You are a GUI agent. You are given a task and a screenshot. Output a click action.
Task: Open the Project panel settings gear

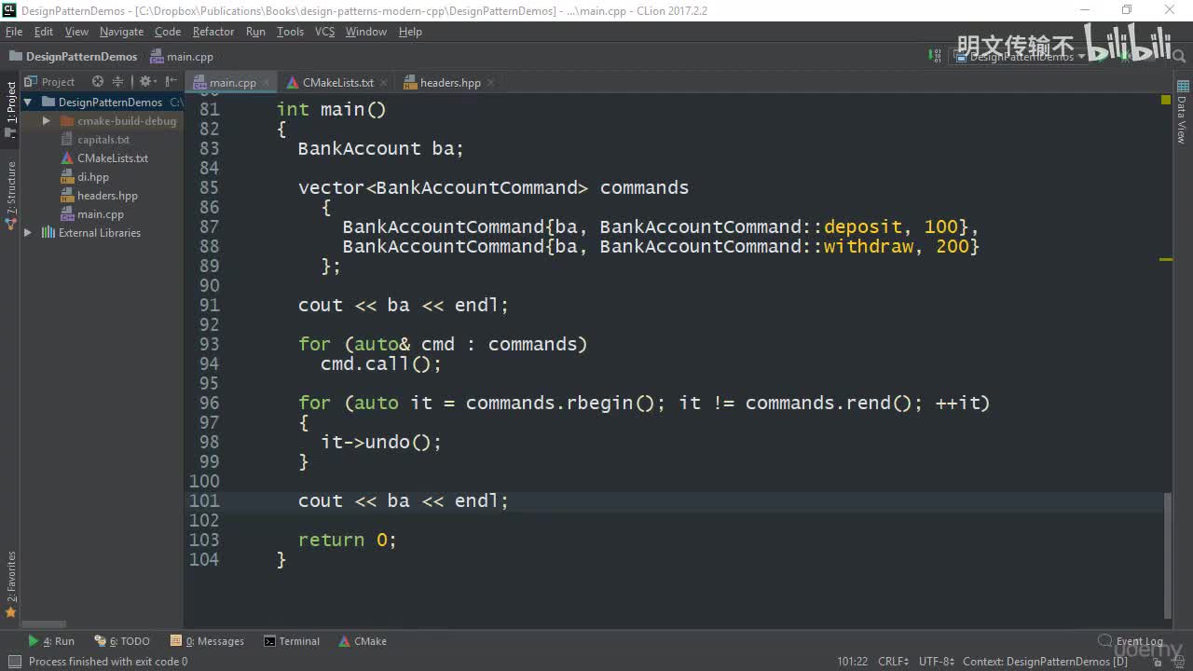pyautogui.click(x=145, y=82)
